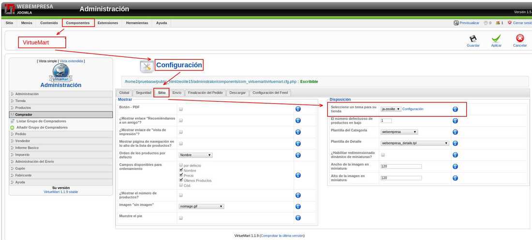The height and width of the screenshot is (240, 532).
Task: Switch to the Finalización del Pedido tab
Action: coord(205,93)
